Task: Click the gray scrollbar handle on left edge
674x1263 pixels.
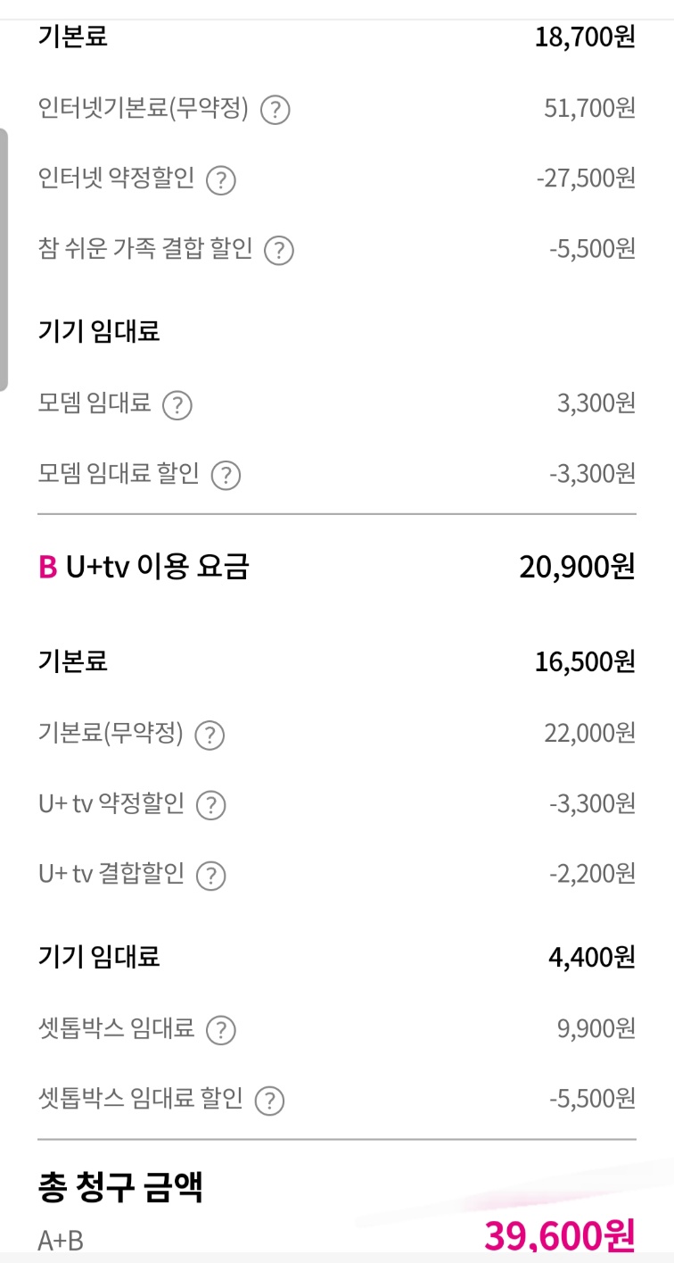Action: coord(4,259)
